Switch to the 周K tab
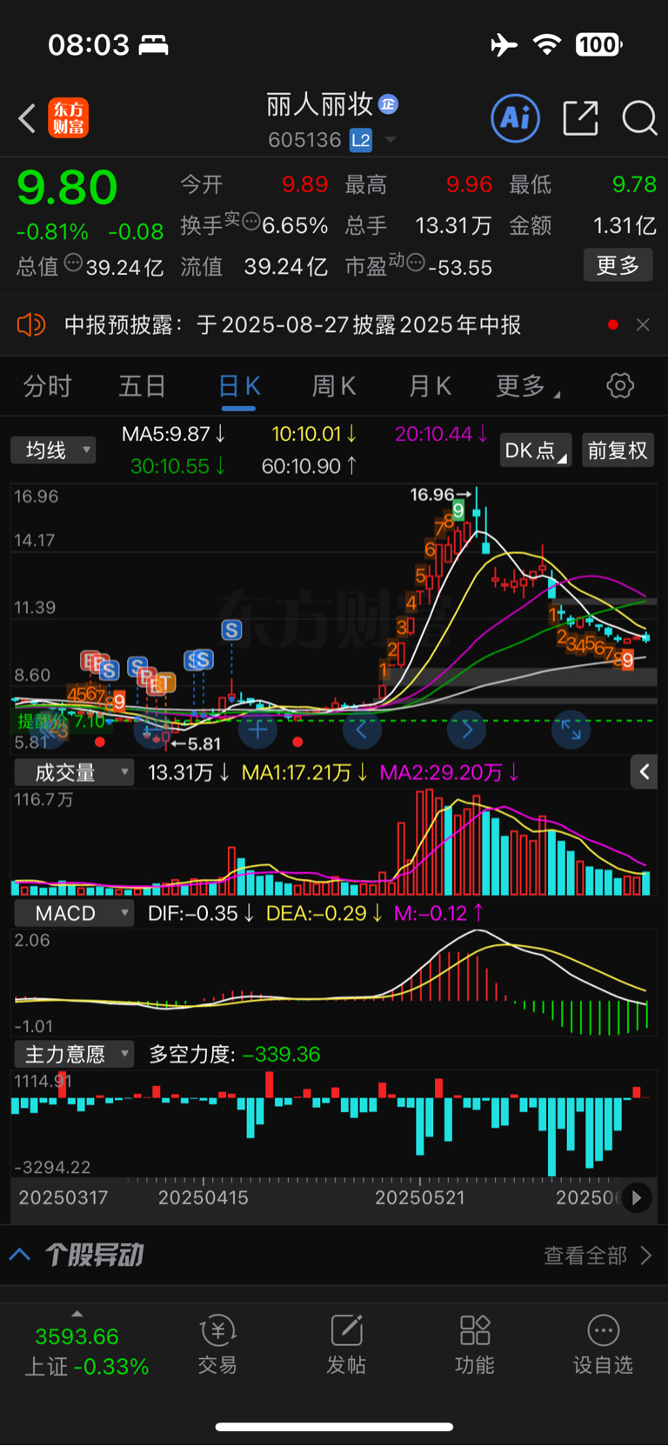Screen dimensions: 668x1446 point(334,385)
